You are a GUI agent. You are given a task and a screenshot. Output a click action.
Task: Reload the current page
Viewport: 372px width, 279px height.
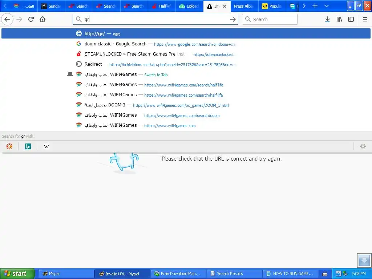(31, 19)
